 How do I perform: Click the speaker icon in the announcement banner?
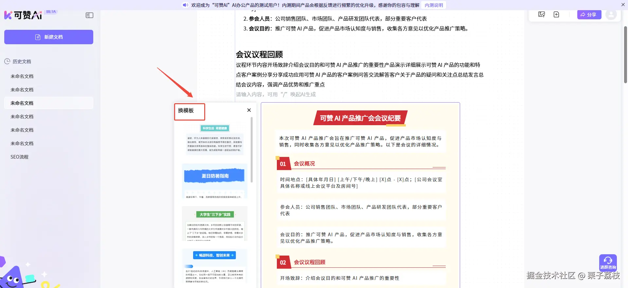(x=185, y=5)
